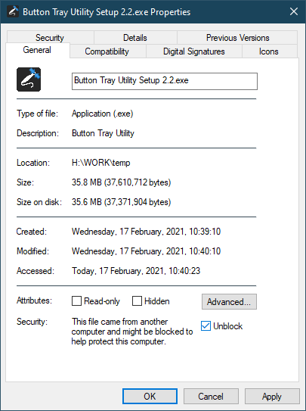Go to the Icons tab
306x411 pixels.
(269, 51)
